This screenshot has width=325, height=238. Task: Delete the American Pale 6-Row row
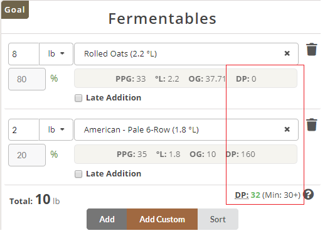point(312,125)
